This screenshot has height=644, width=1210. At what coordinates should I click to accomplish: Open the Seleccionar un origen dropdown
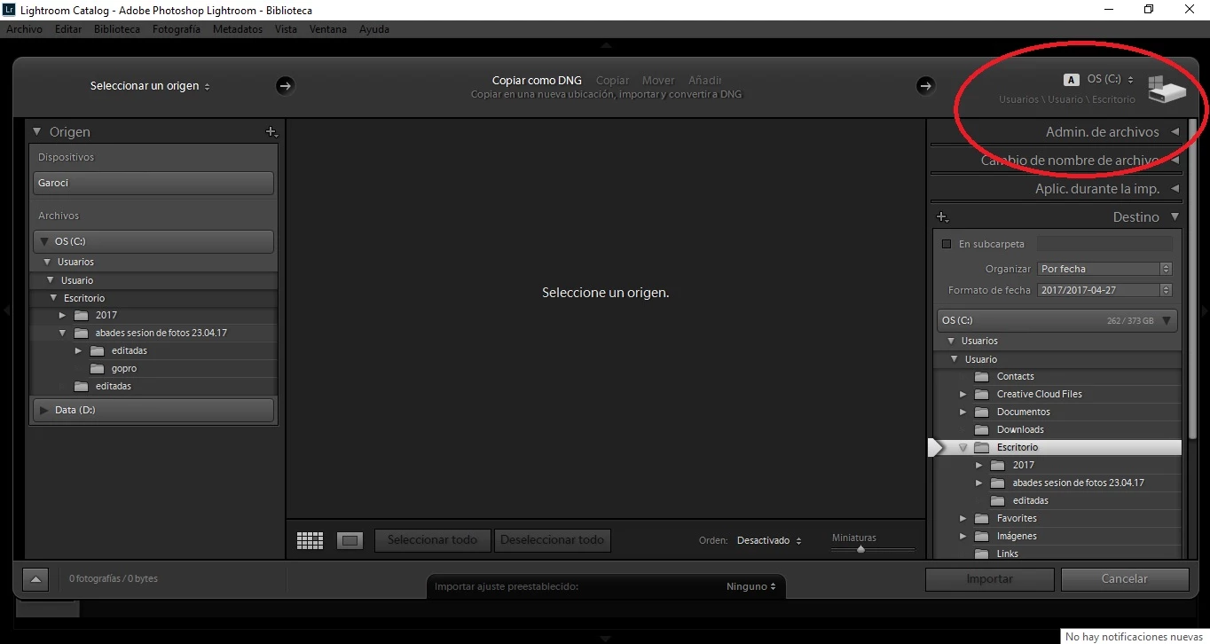pyautogui.click(x=150, y=86)
